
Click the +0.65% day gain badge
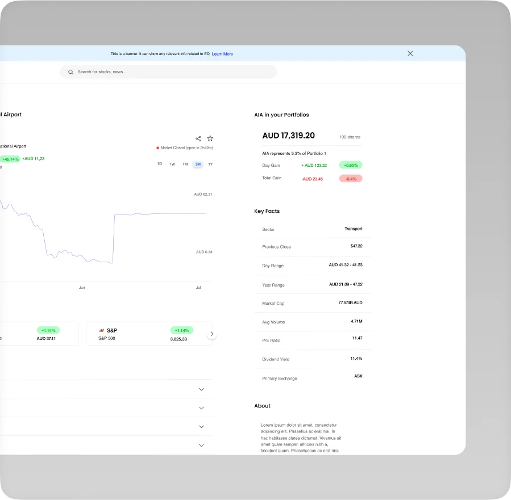pyautogui.click(x=351, y=165)
